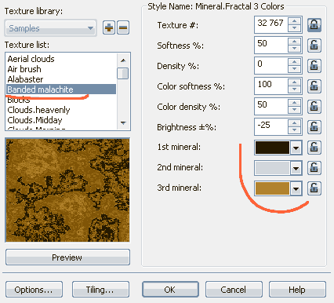The image size is (334, 303).
Task: Click the texture list scrollbar thumb
Action: coord(123,73)
